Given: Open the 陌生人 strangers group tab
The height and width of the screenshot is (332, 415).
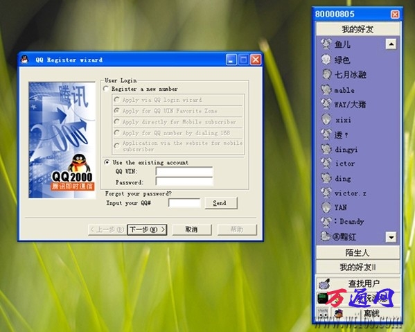Looking at the screenshot, I should [x=358, y=252].
